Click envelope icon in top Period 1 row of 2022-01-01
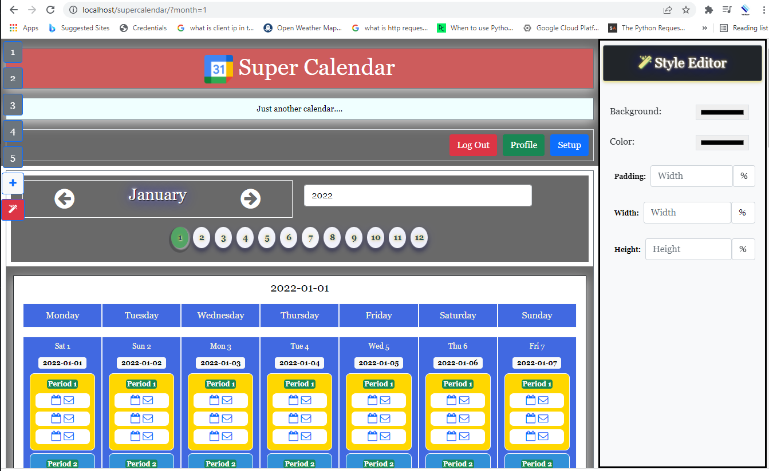The image size is (769, 471). coord(69,400)
